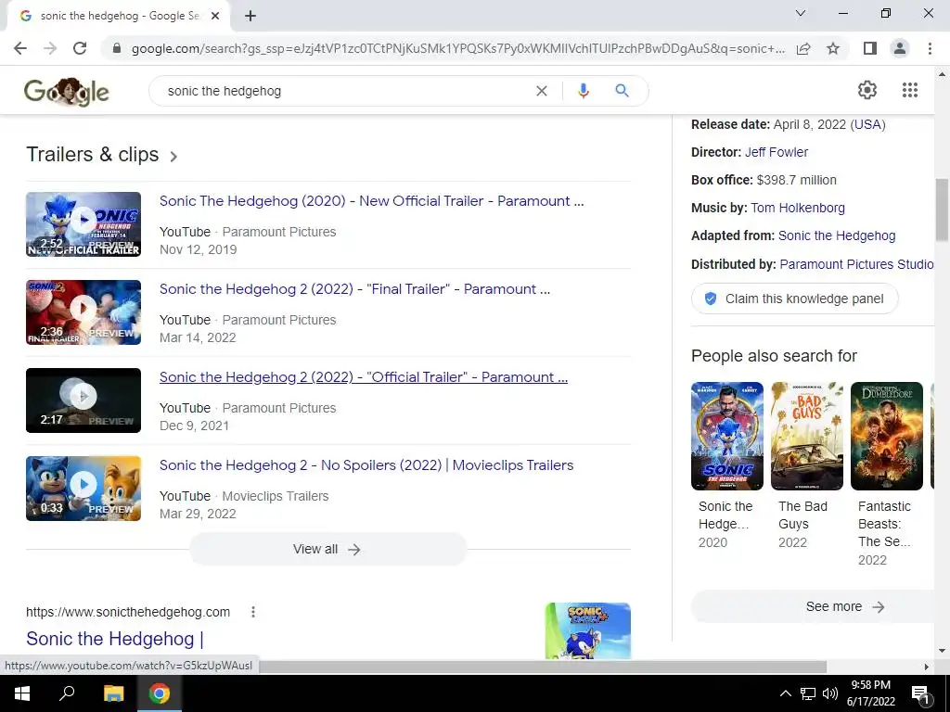
Task: Play the No Spoilers clip thumbnail
Action: [x=83, y=489]
